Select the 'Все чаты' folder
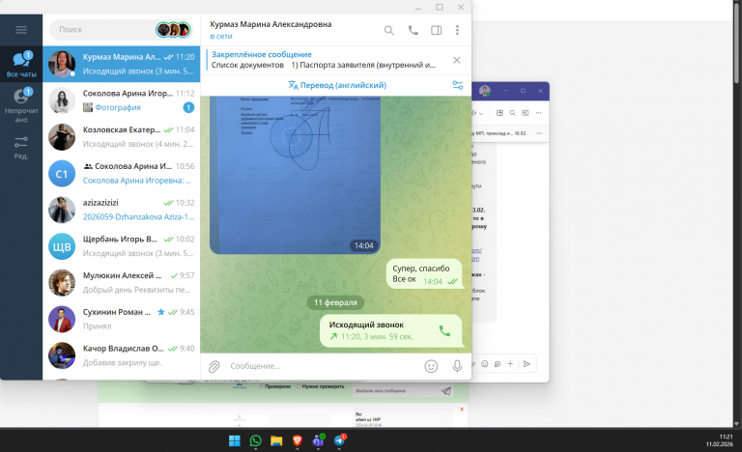 21,65
